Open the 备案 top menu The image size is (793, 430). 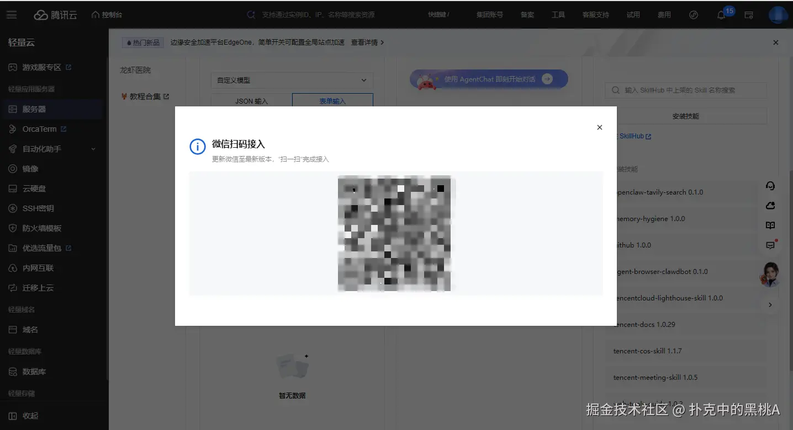point(527,15)
